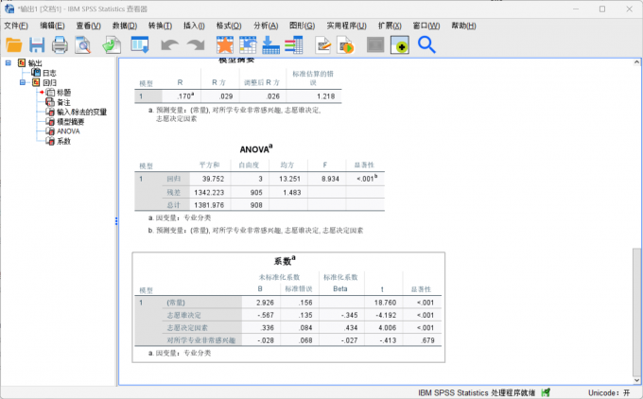
Task: Click the export output icon
Action: coord(112,44)
